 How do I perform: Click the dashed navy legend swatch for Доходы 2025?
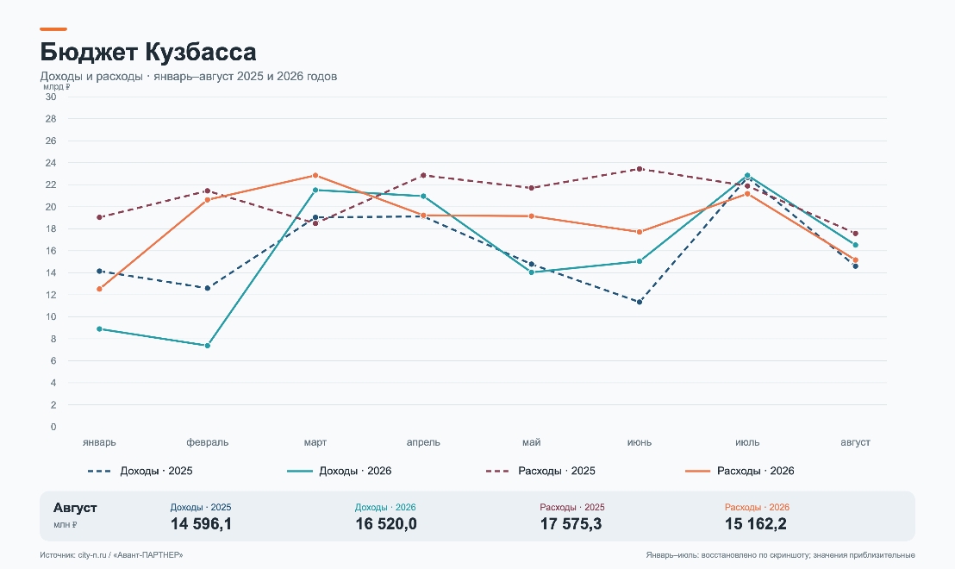tap(99, 471)
